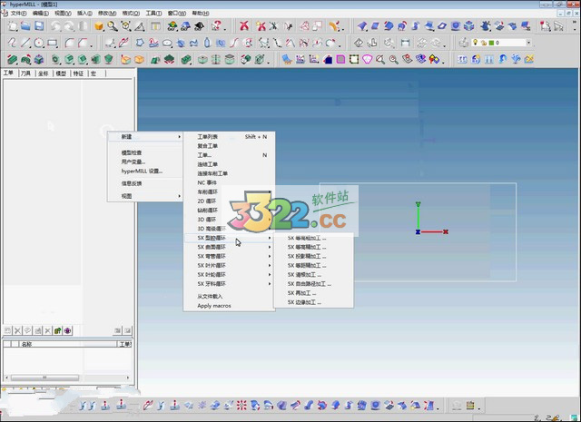Click the pink heart-shaped selection icon
The width and height of the screenshot is (581, 422).
[x=367, y=59]
